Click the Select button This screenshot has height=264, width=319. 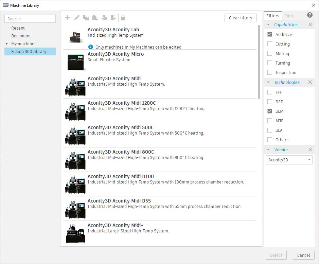click(x=276, y=255)
